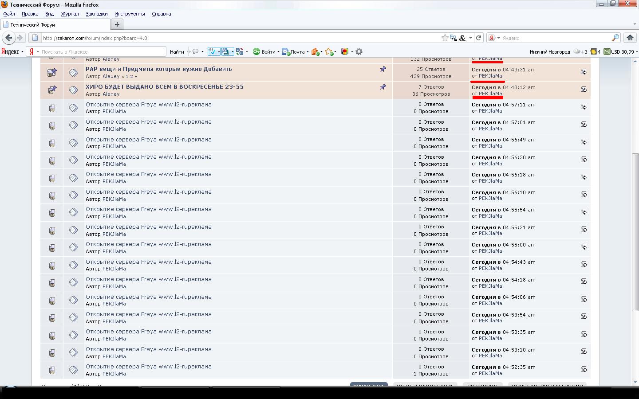Viewport: 639px width, 399px height.
Task: Click the browser Back arrow button
Action: pyautogui.click(x=9, y=38)
